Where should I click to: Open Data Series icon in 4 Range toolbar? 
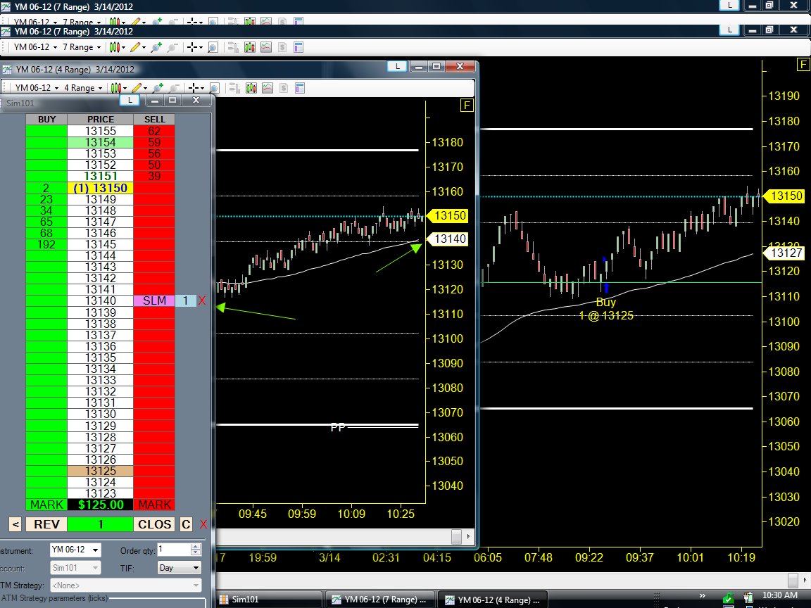coord(251,88)
